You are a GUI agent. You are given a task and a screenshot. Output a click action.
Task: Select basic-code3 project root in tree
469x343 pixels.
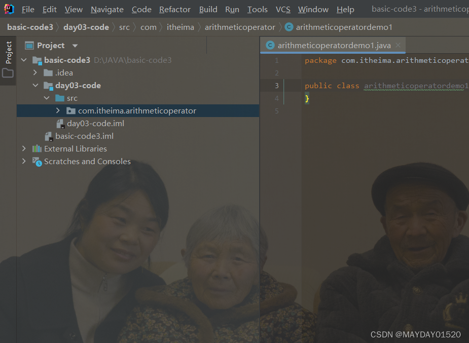click(x=67, y=60)
